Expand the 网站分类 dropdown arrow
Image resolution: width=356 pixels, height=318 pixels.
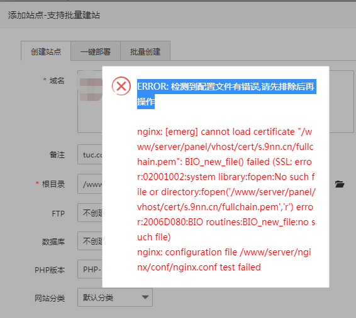coord(145,297)
